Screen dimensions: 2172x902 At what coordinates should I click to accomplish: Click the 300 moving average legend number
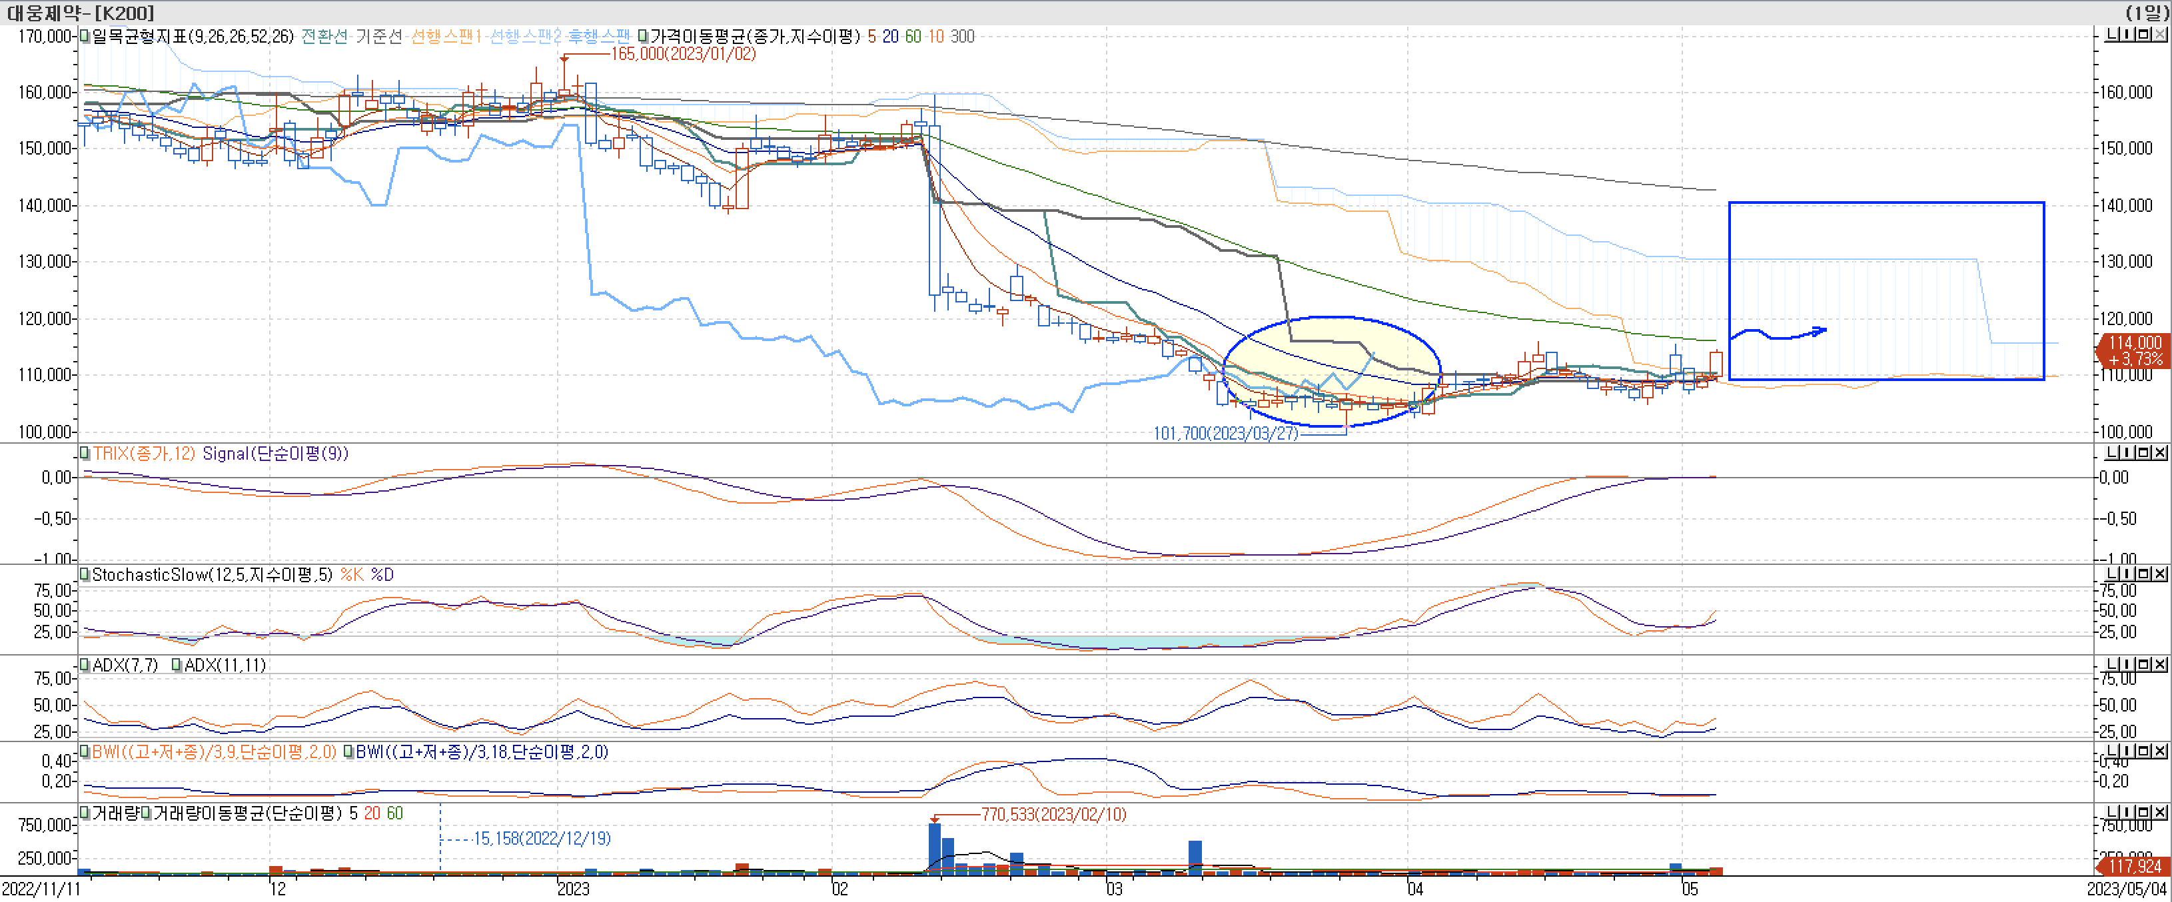[962, 36]
